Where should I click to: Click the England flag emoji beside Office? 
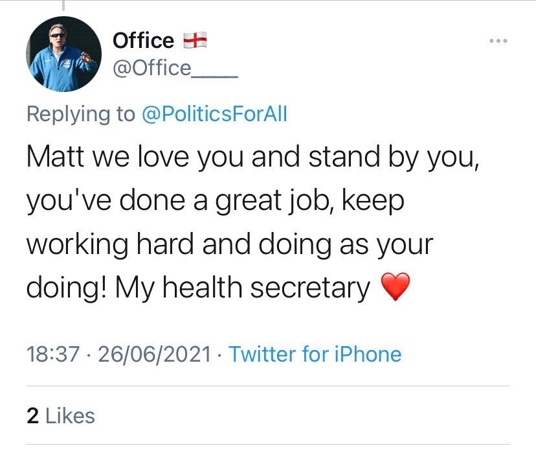click(195, 41)
